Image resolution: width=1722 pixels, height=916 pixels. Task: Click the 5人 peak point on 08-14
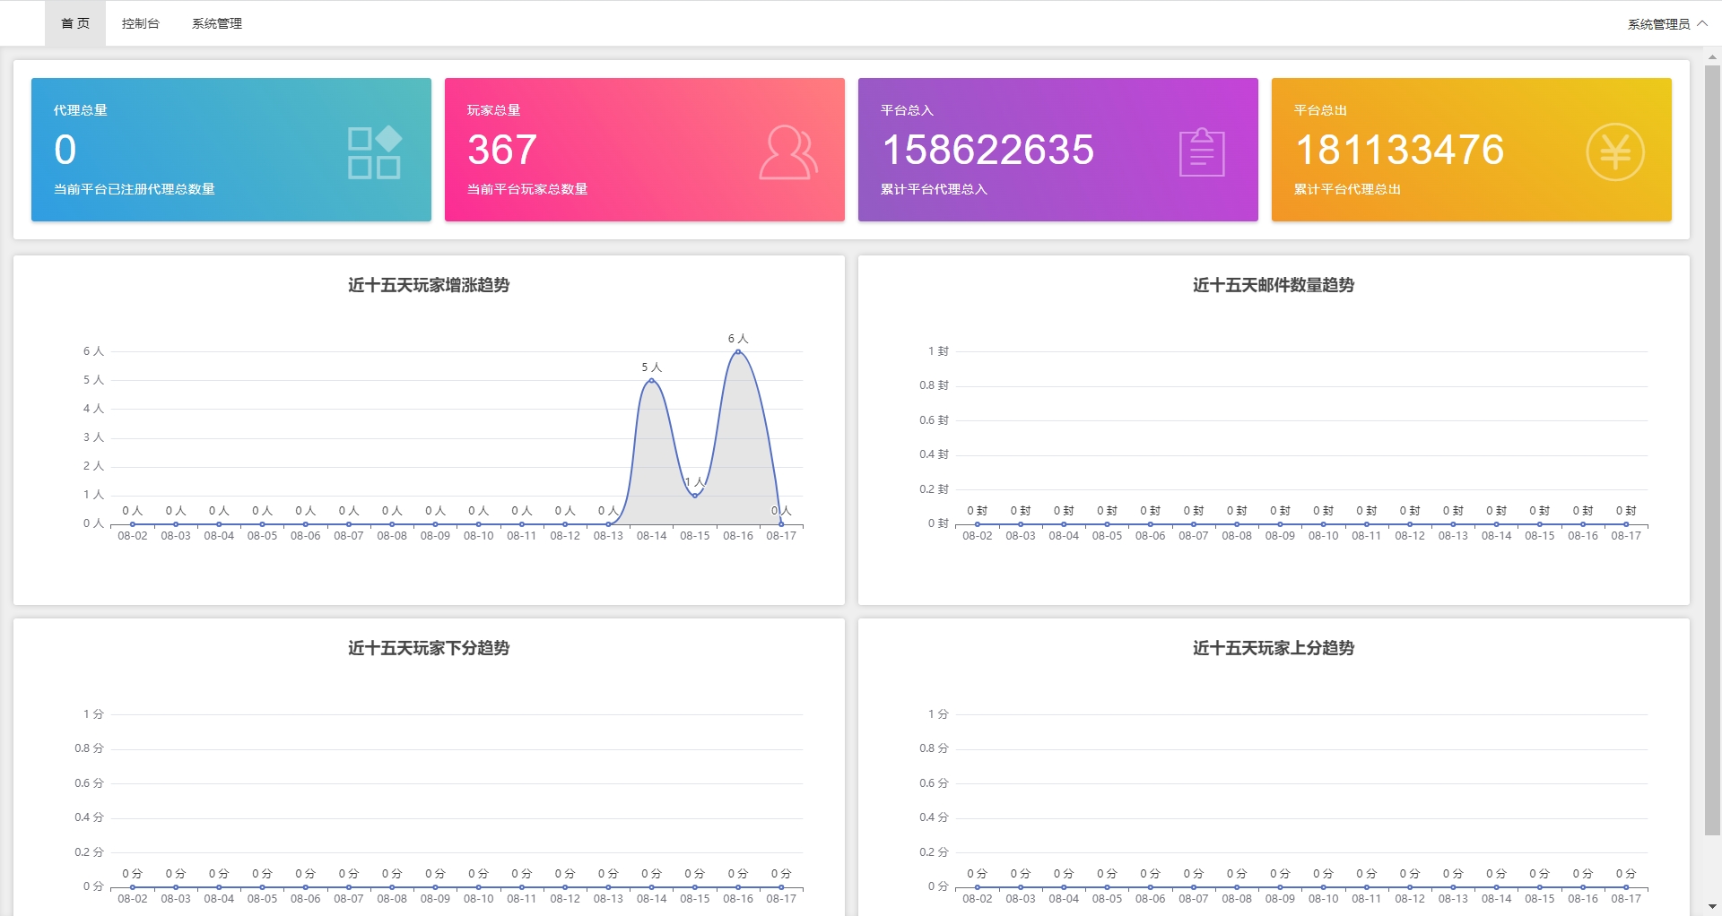tap(652, 380)
